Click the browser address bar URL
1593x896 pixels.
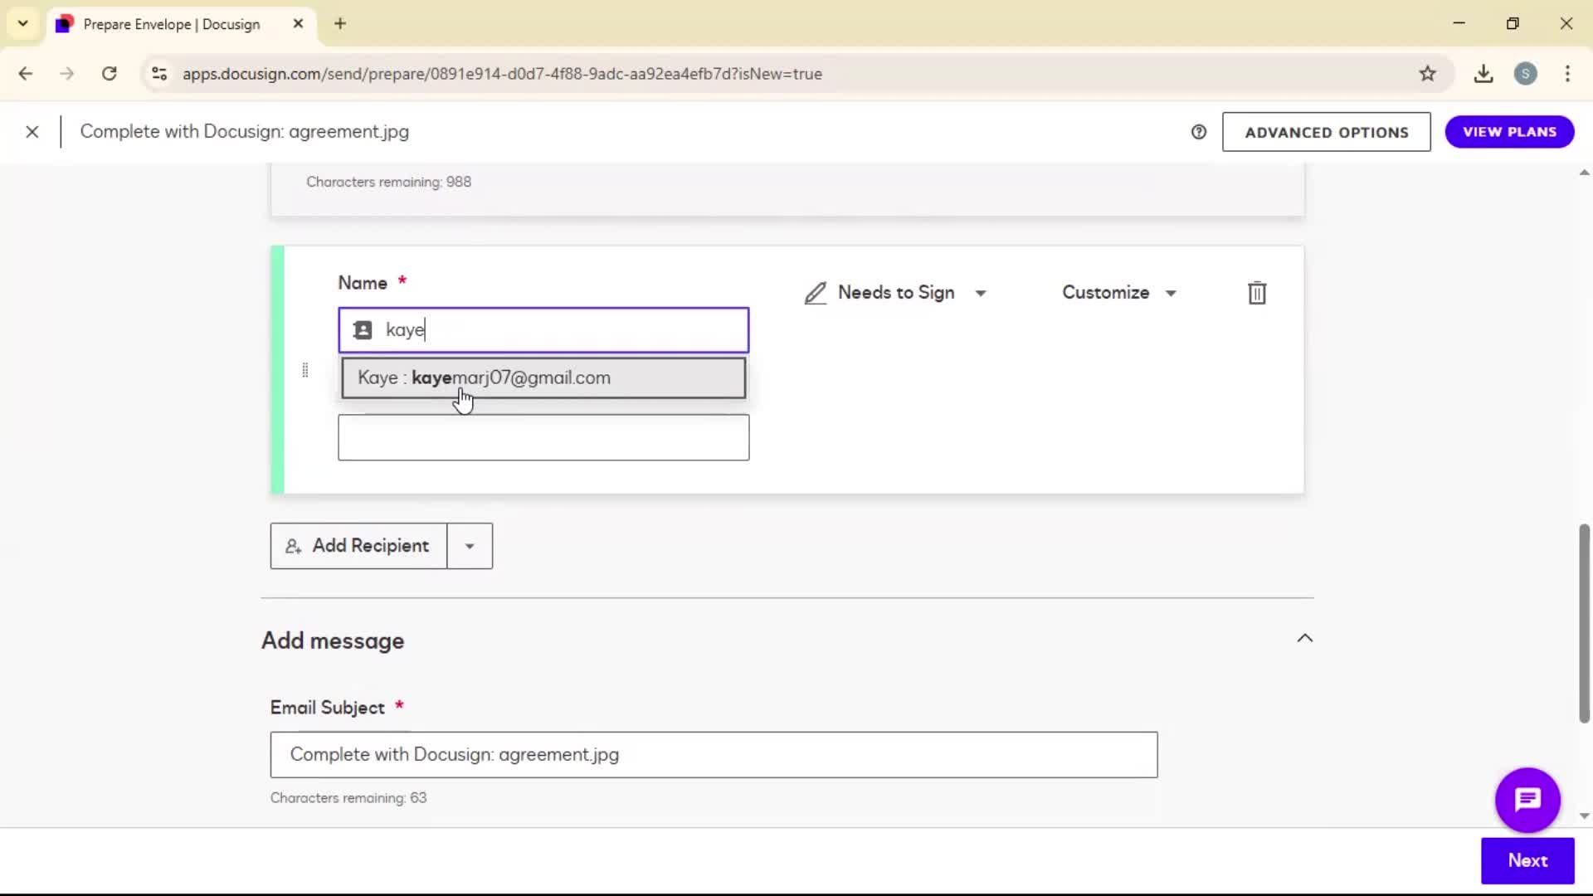(x=502, y=74)
